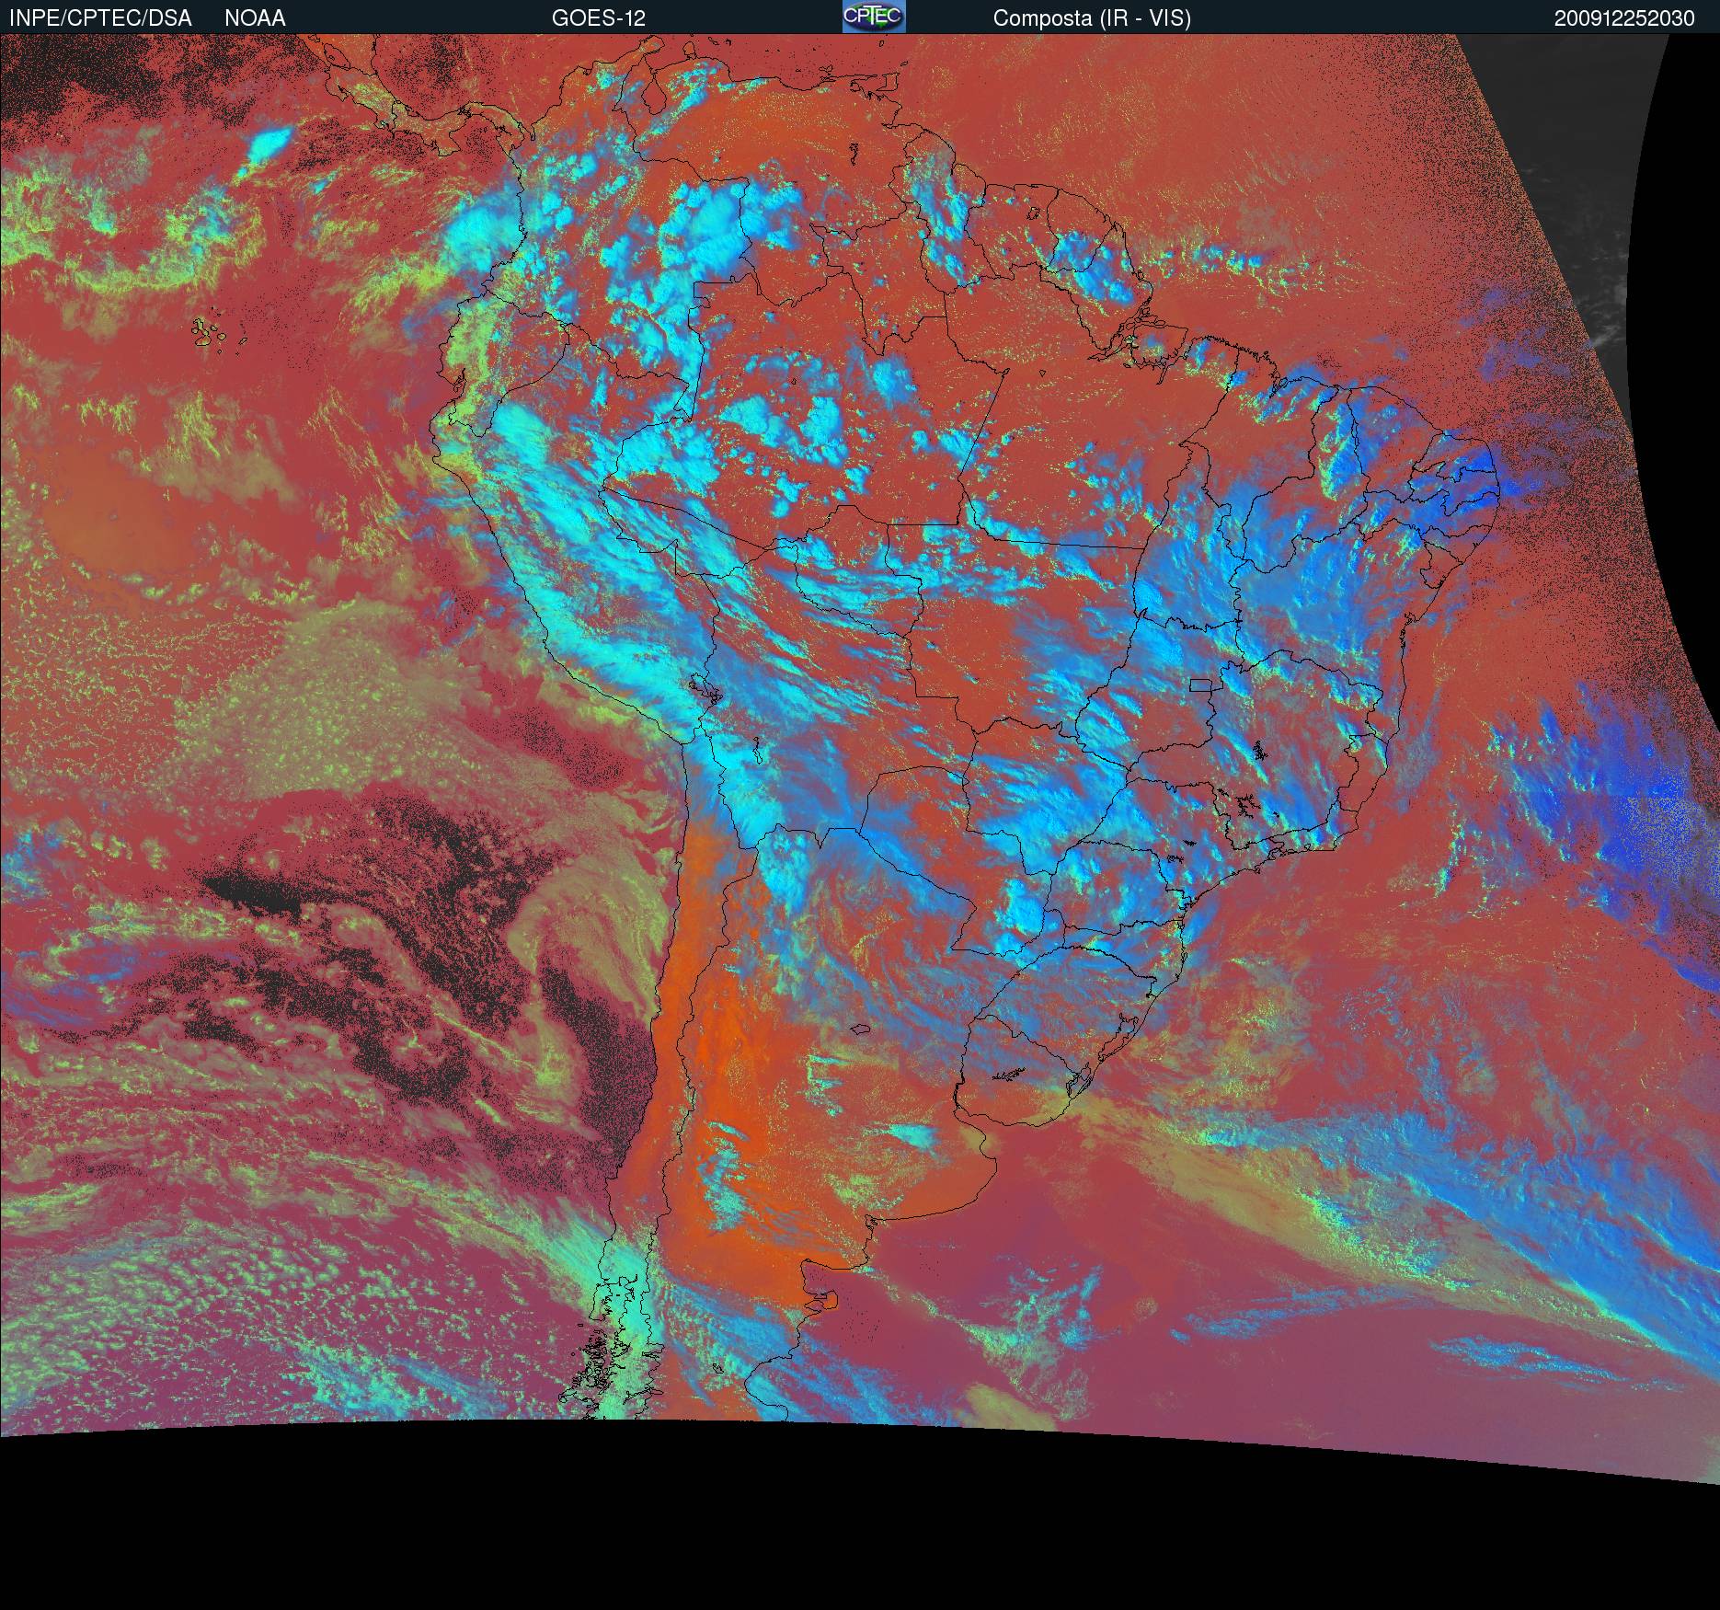1720x1610 pixels.
Task: Click the CPTEC logo in the header
Action: [873, 17]
